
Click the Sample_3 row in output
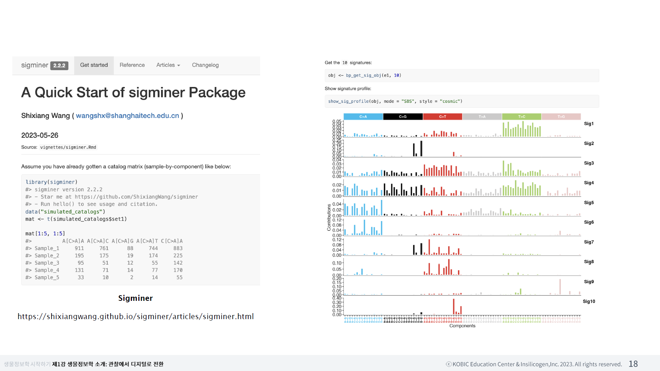point(104,263)
